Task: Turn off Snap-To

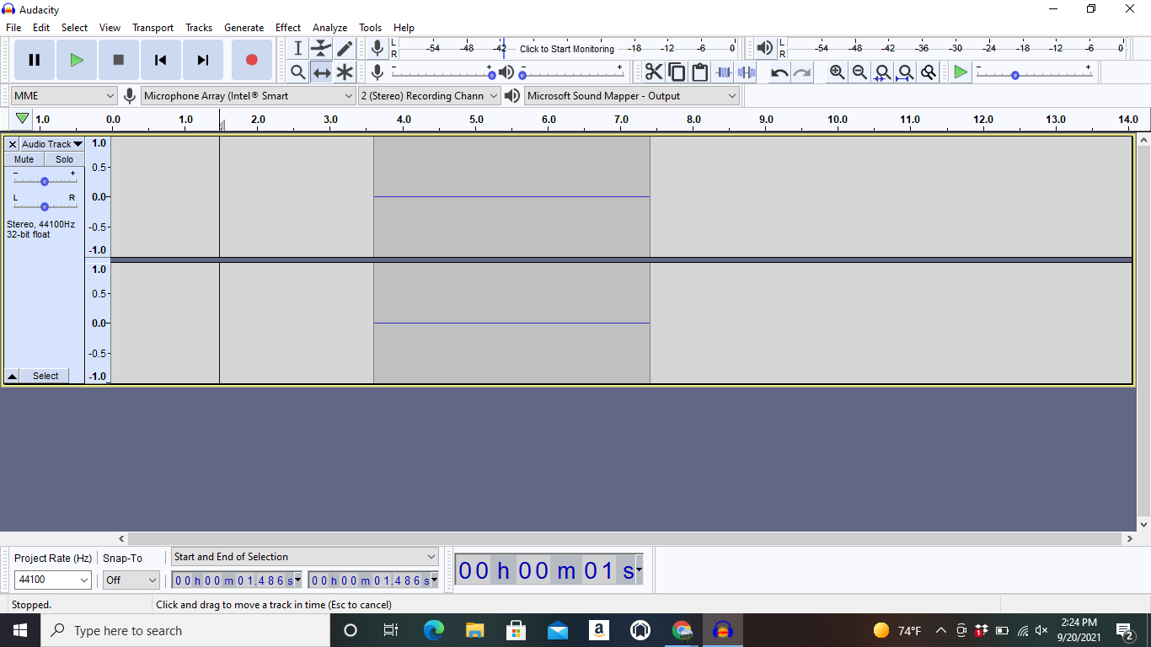Action: pos(131,580)
